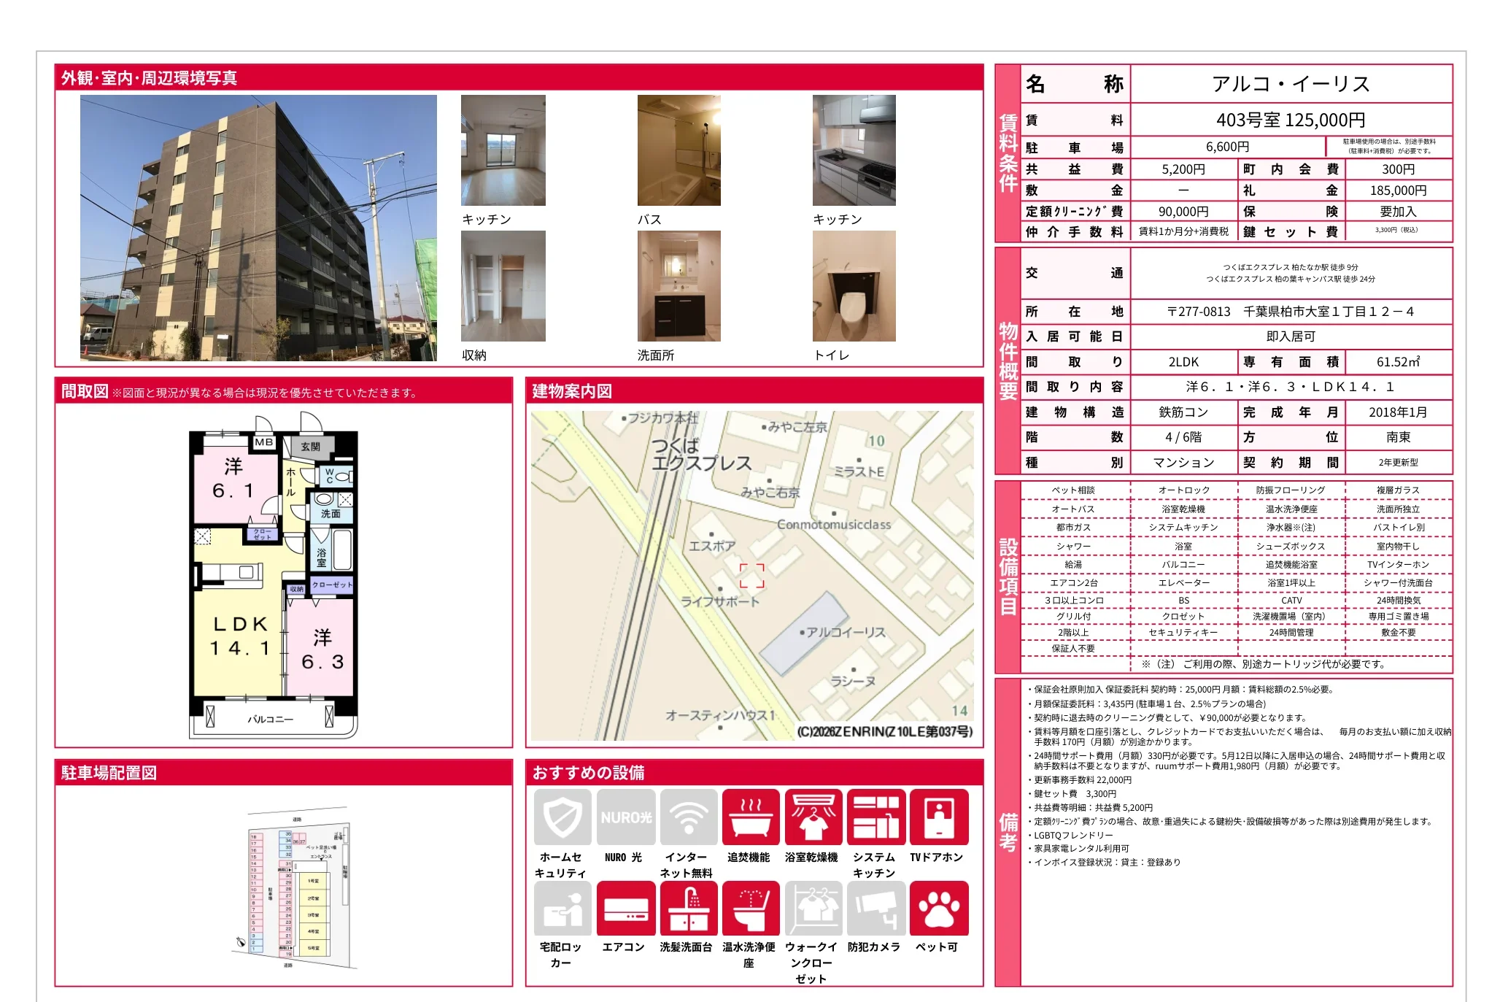Click the 温水洗浄便座 toilet icon
The width and height of the screenshot is (1500, 1002).
coord(750,908)
